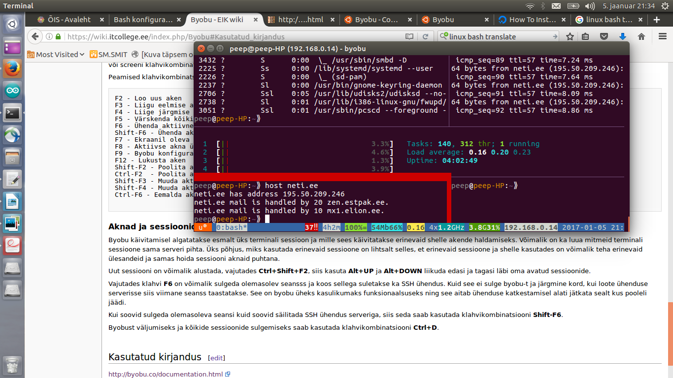Click the linux bash translate search box
Screen dimensions: 673x378
tap(499, 36)
